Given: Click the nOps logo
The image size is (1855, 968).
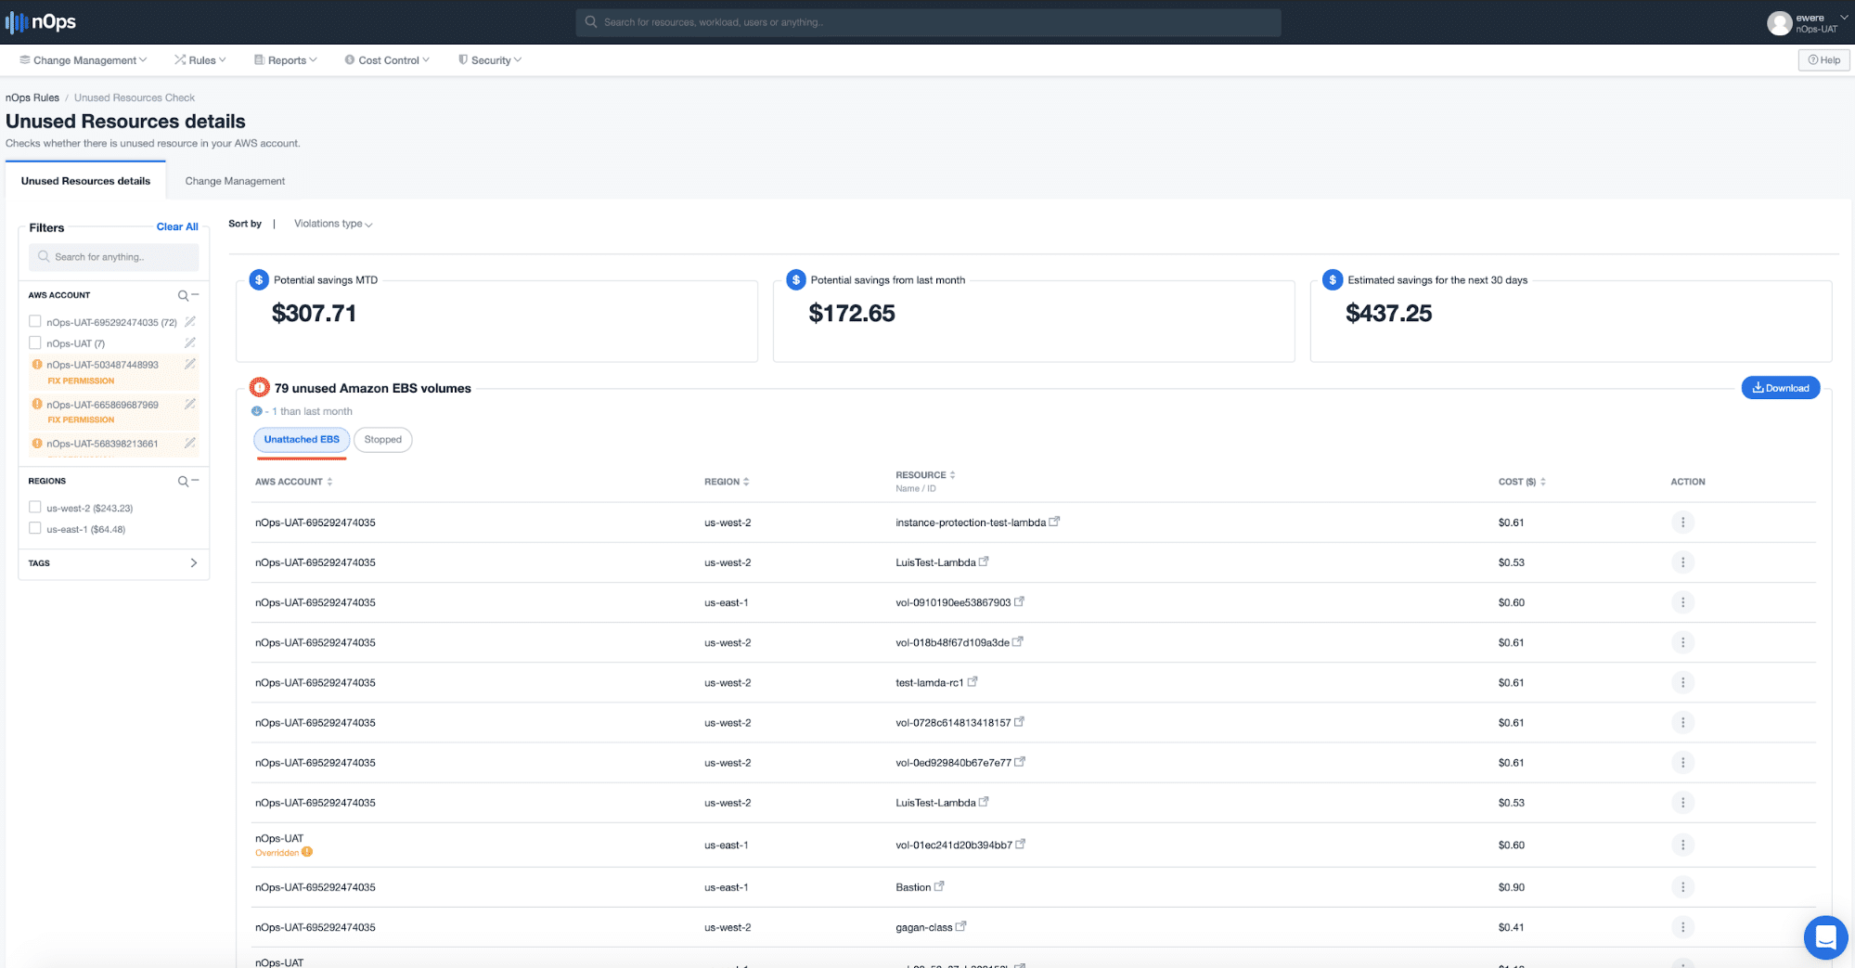Looking at the screenshot, I should tap(41, 21).
